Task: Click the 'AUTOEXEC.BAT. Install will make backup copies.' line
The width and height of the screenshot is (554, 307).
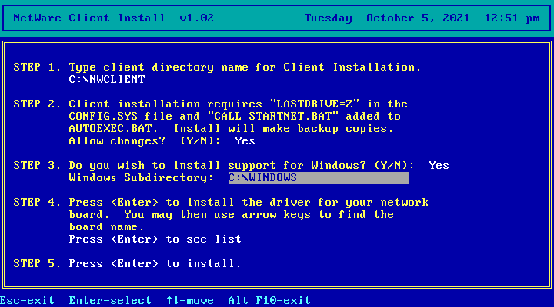Action: tap(231, 129)
